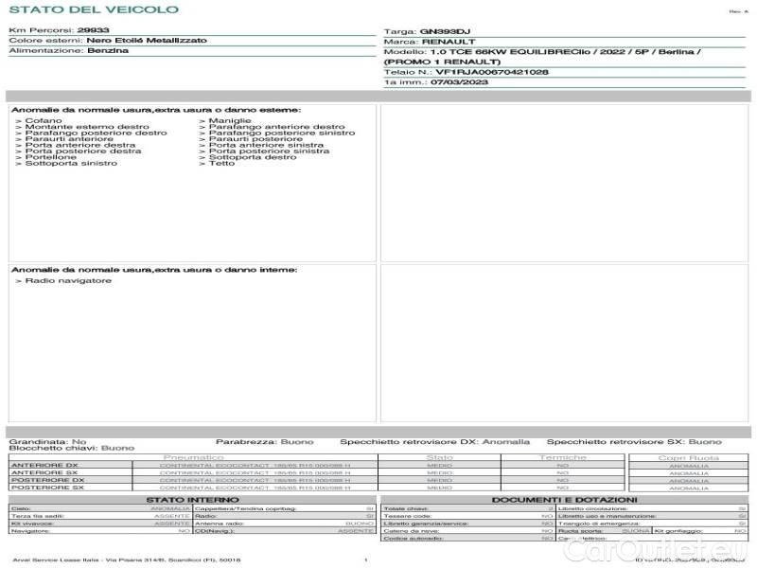Click the Km Percorsi value 29933
Viewport: 757px width, 568px height.
93,30
